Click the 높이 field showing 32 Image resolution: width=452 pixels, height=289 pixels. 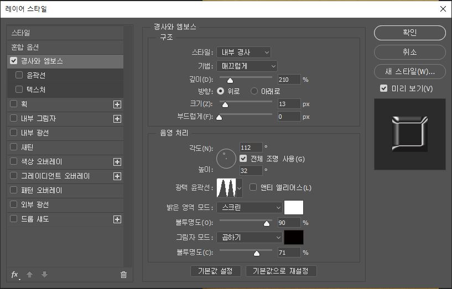pyautogui.click(x=251, y=170)
